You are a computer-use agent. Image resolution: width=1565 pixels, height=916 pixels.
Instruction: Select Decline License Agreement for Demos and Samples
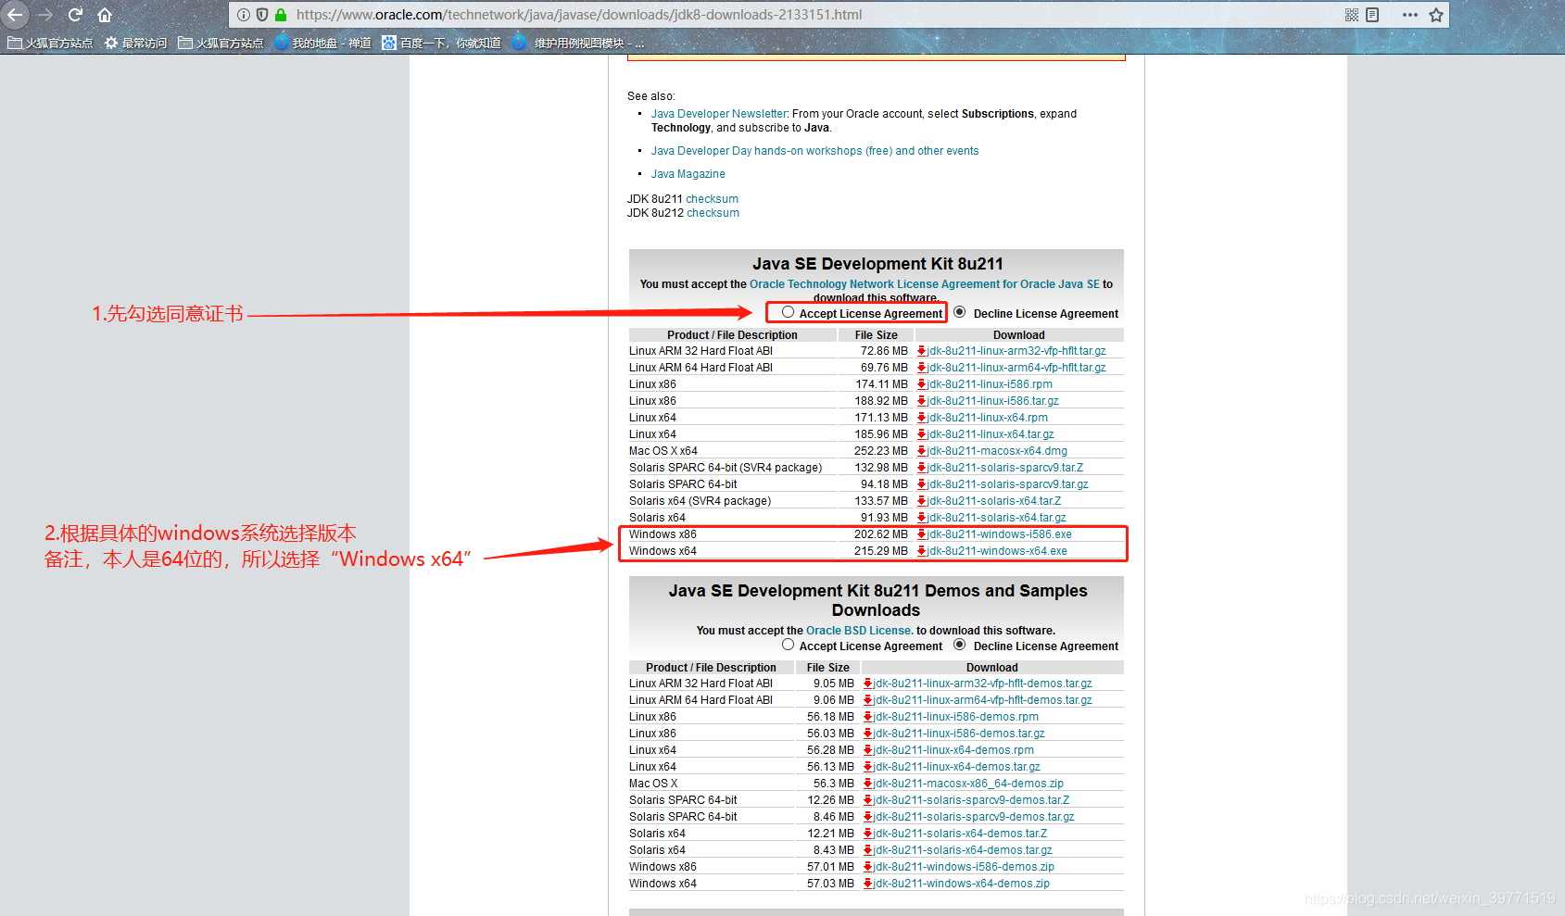click(959, 645)
